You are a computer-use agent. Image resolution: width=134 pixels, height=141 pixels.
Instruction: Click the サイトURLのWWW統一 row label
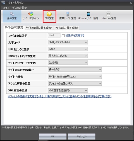tap(21, 70)
